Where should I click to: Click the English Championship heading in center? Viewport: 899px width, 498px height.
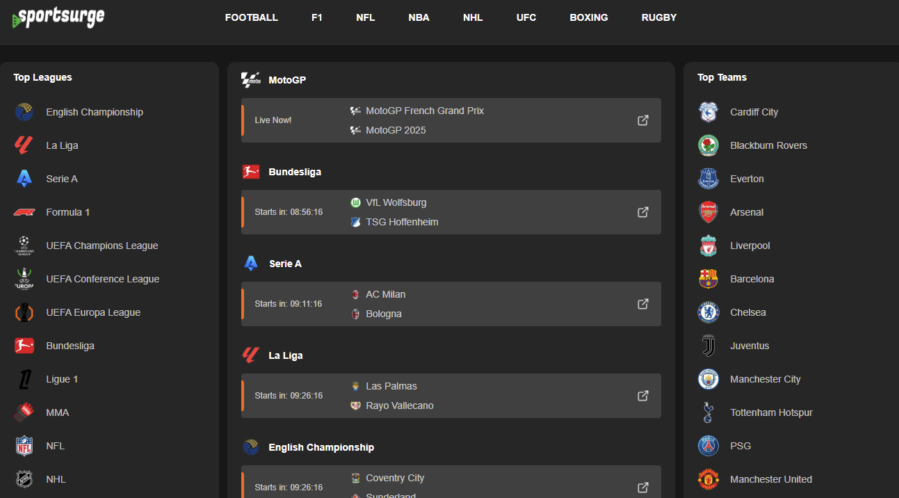click(x=321, y=447)
